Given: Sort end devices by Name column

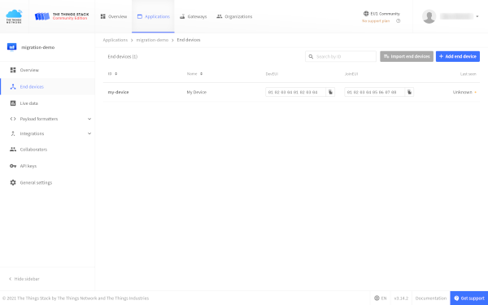Looking at the screenshot, I should 195,74.
